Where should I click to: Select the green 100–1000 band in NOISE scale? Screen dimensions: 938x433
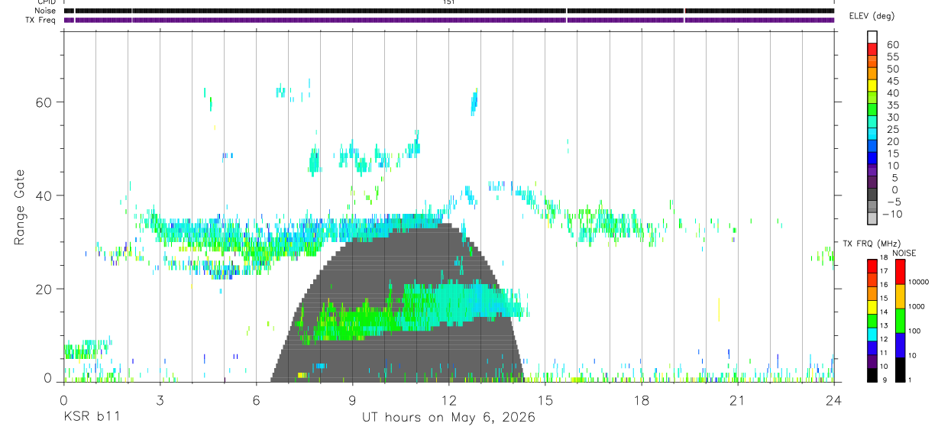click(x=900, y=320)
